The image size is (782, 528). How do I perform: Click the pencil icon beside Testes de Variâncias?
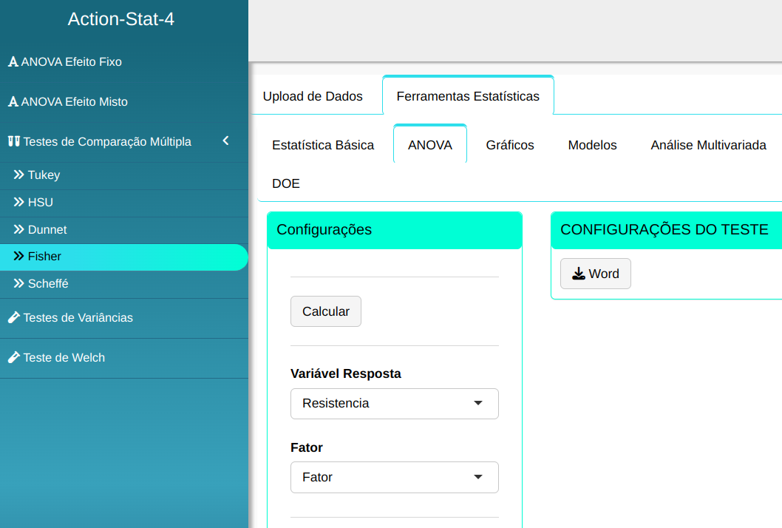coord(13,318)
